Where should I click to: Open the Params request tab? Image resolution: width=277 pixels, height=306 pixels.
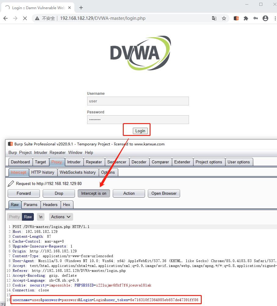point(31,205)
